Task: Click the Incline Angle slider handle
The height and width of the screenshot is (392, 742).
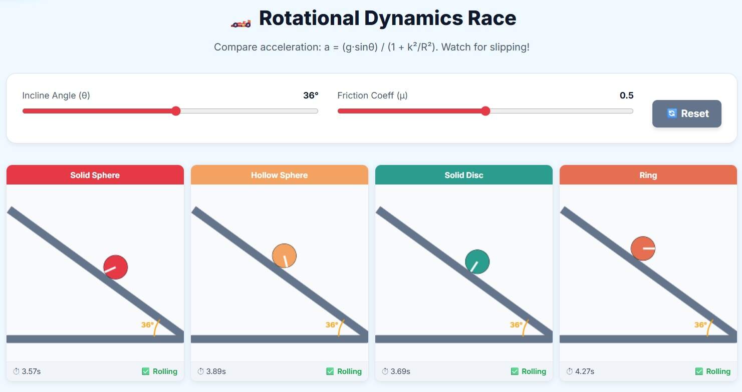Action: click(x=176, y=111)
